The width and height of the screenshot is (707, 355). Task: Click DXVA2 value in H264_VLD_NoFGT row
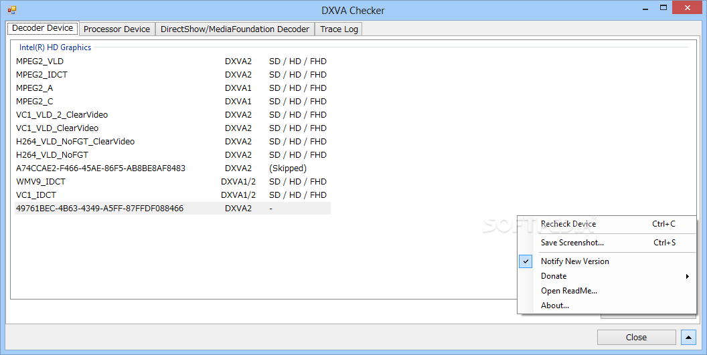(x=238, y=155)
